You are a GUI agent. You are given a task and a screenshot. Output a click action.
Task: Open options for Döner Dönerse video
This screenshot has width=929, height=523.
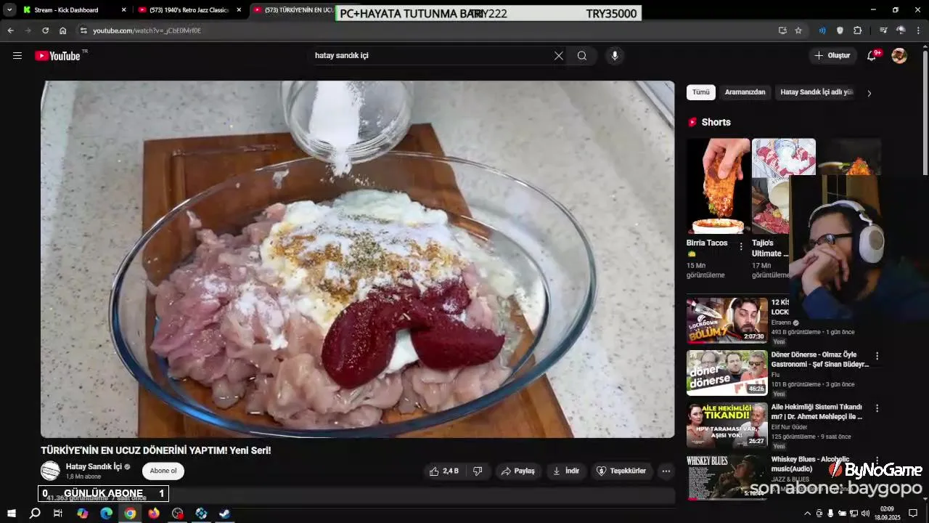[877, 356]
